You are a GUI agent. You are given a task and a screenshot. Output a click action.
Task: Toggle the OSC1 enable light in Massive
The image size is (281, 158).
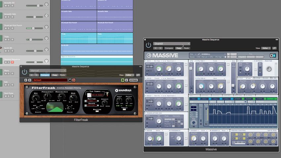pyautogui.click(x=145, y=61)
